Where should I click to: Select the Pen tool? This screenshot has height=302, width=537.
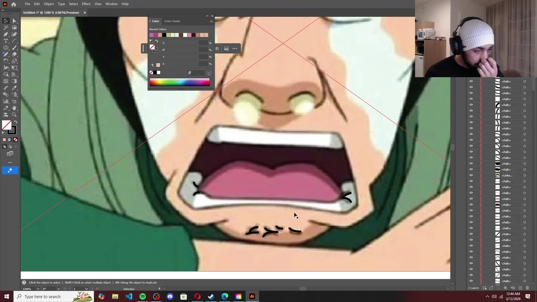(x=6, y=34)
